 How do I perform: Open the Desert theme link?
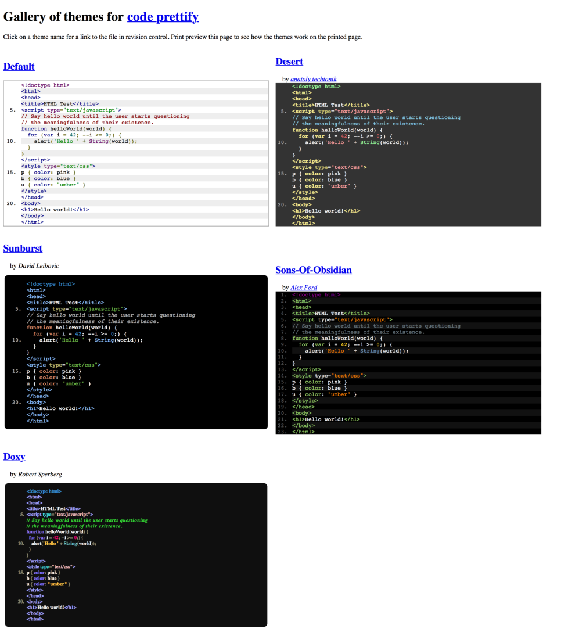pos(289,62)
